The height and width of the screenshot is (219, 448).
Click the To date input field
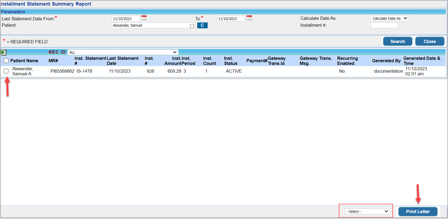coord(231,19)
